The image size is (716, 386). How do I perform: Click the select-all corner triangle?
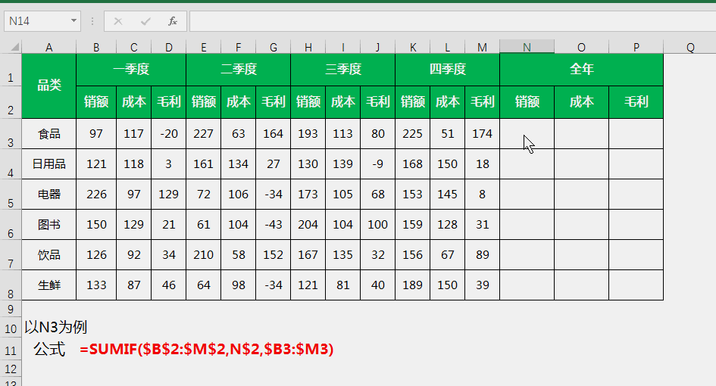click(x=15, y=47)
